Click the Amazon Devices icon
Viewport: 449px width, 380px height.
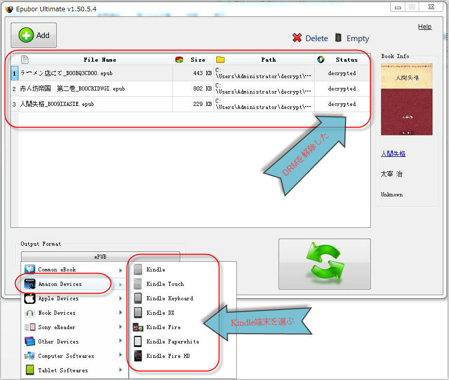30,284
